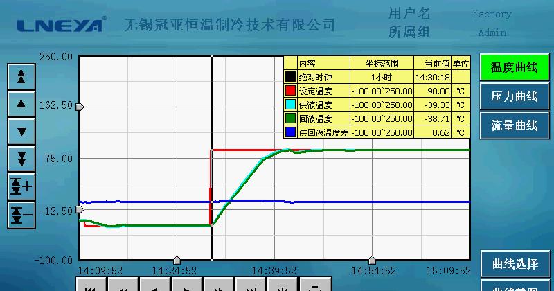Click the fast rewind button
Image resolution: width=554 pixels, height=291 pixels.
point(123,285)
